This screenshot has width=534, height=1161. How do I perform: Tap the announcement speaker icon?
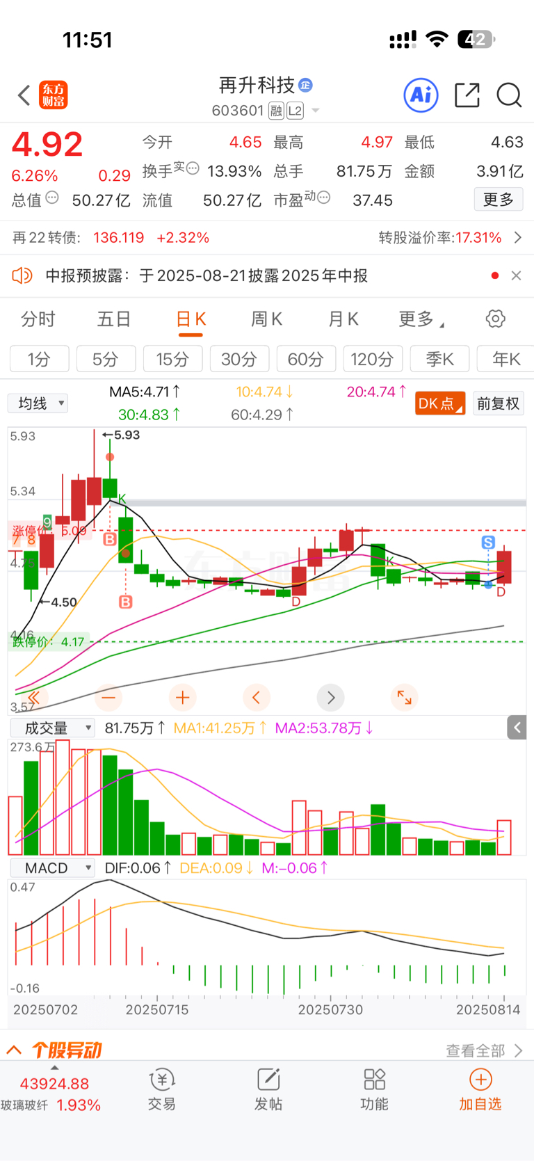pos(22,275)
